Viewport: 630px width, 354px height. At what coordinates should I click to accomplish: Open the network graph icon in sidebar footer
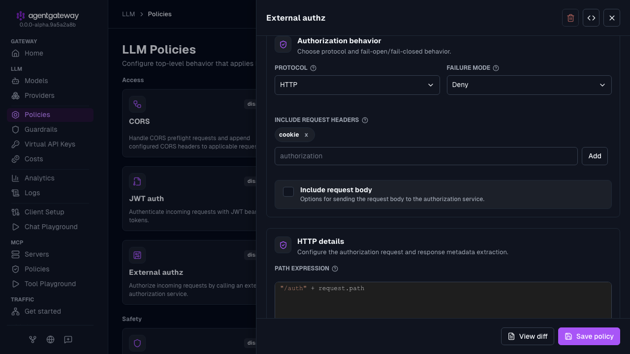tap(32, 339)
